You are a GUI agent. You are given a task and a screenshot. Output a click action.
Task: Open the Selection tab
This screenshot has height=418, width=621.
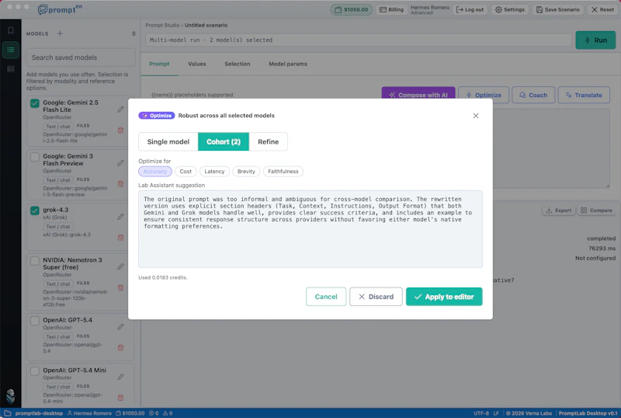238,64
